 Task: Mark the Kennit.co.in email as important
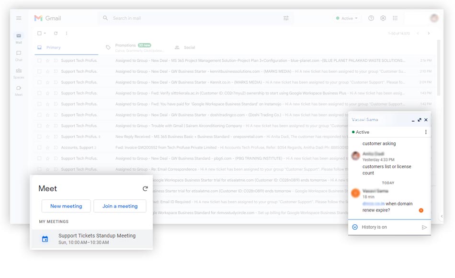pos(56,82)
